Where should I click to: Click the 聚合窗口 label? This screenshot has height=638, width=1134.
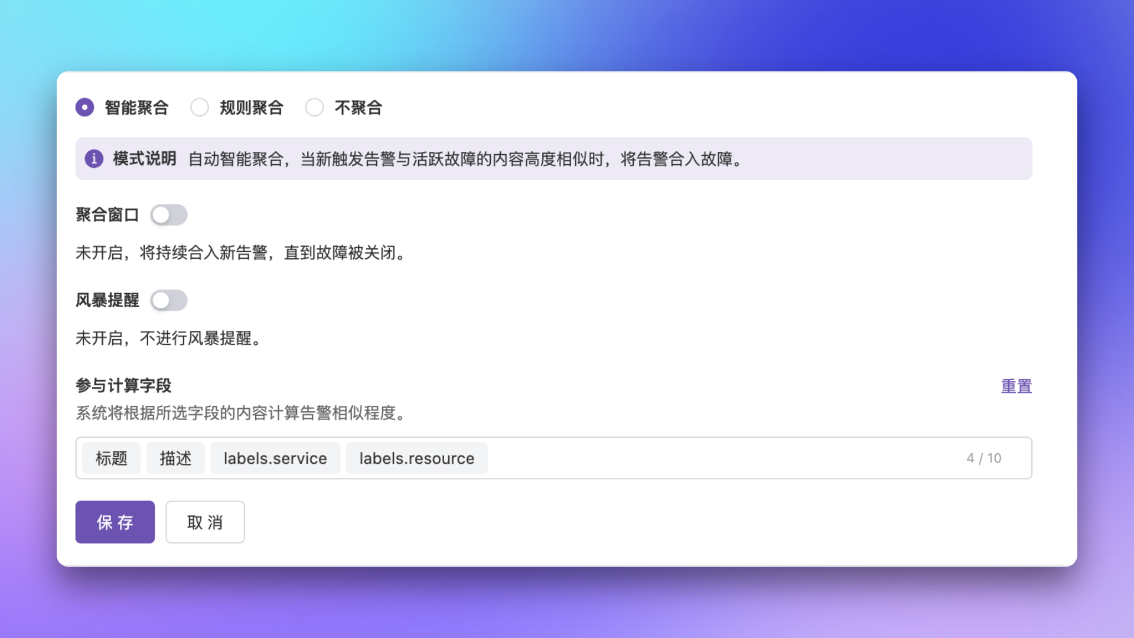pyautogui.click(x=107, y=215)
